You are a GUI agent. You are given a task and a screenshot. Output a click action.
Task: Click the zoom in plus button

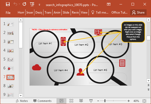click(x=129, y=101)
